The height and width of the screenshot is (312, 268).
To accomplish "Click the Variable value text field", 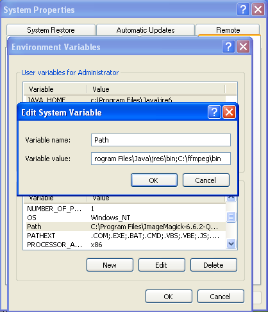I will [x=161, y=159].
